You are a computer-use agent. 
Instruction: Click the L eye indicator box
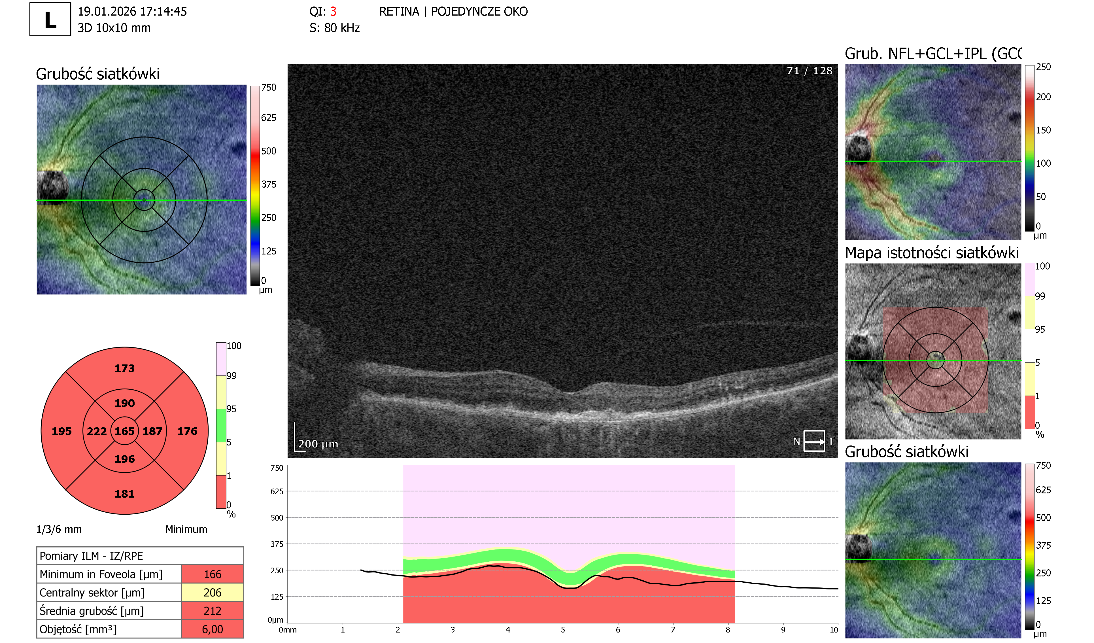[x=50, y=19]
